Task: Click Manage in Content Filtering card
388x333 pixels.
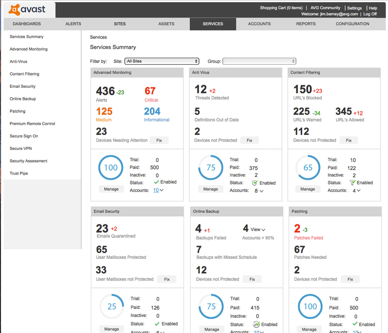Action: click(x=307, y=189)
